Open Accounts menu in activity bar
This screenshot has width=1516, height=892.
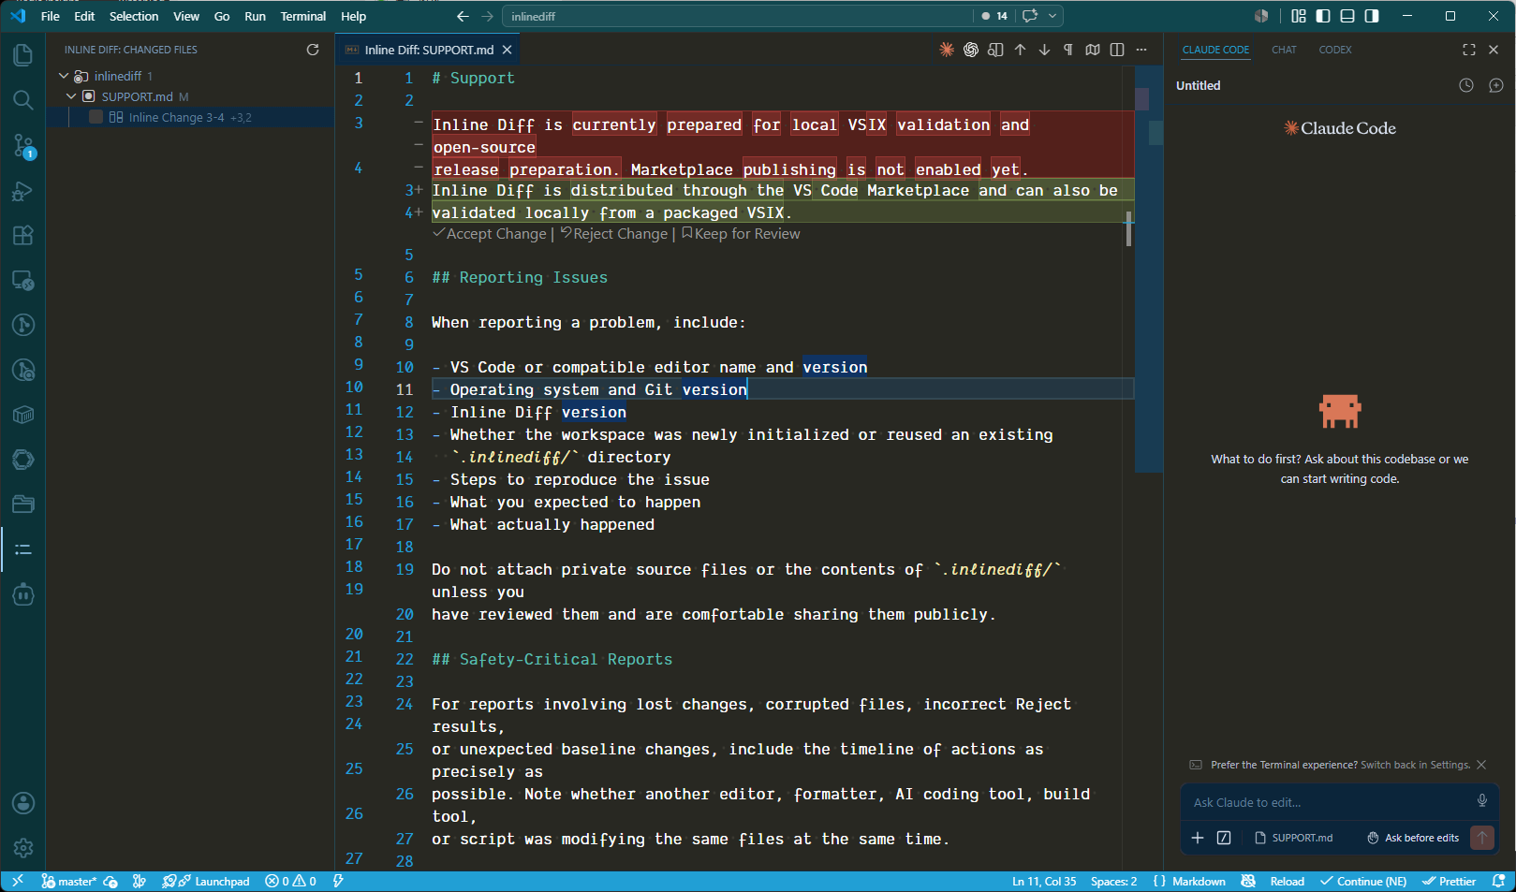pos(23,803)
